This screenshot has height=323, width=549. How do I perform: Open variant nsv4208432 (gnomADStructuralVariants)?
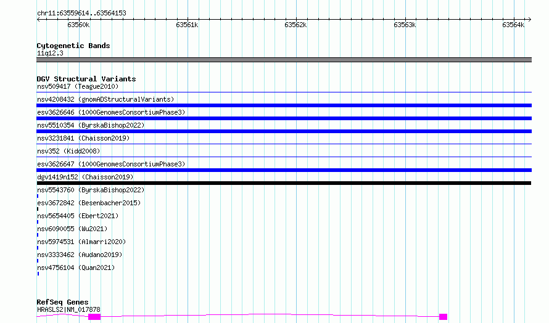coord(105,99)
